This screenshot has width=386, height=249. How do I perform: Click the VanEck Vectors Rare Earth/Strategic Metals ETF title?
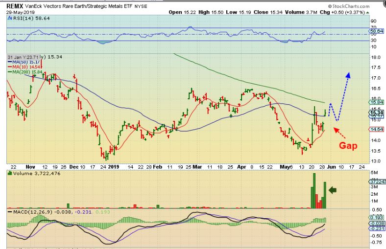coord(79,6)
